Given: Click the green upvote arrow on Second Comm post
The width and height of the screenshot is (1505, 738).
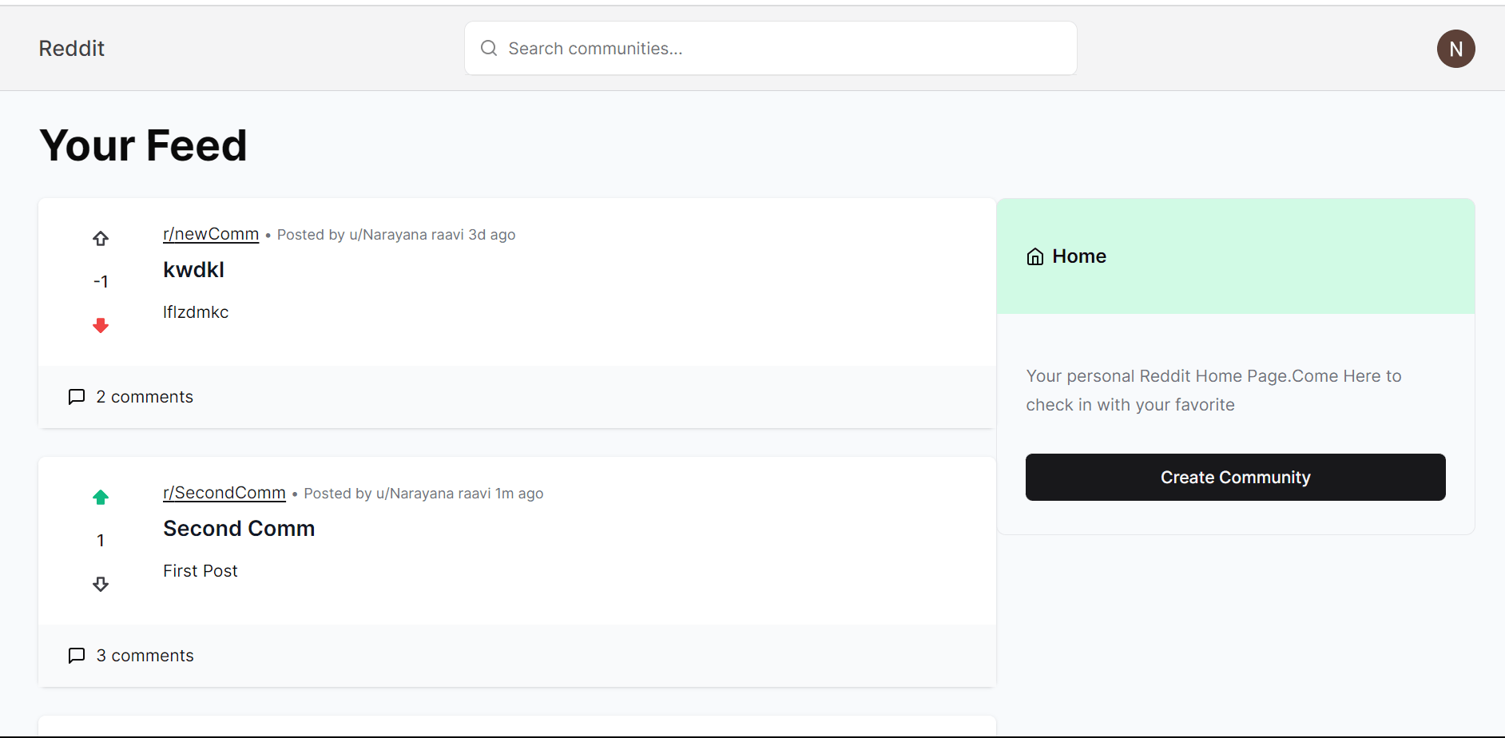Looking at the screenshot, I should coord(101,498).
